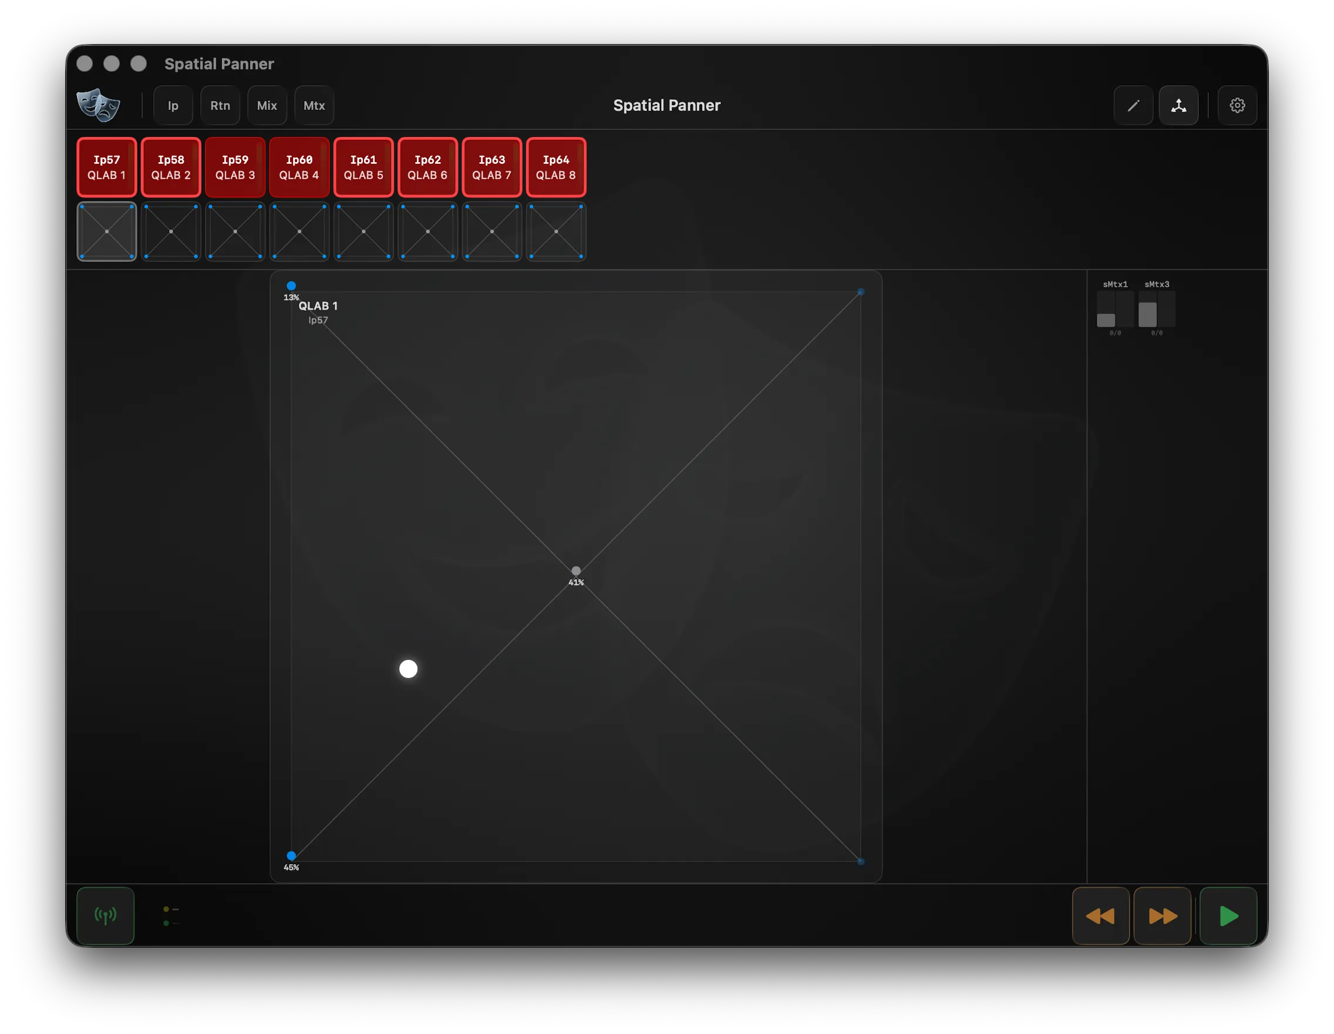Click the panner thumbnail under Ip61
Screen dimensions: 1334x1034
point(363,231)
